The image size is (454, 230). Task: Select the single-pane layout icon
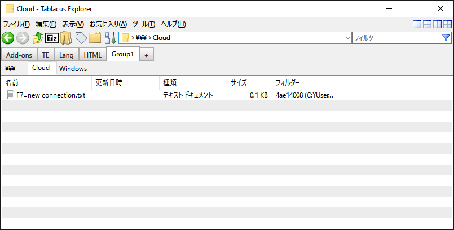coord(417,24)
